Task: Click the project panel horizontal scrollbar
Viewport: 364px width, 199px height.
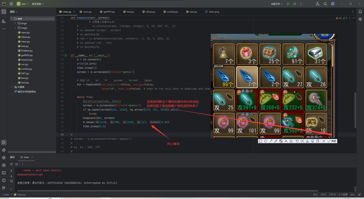Action: point(32,152)
